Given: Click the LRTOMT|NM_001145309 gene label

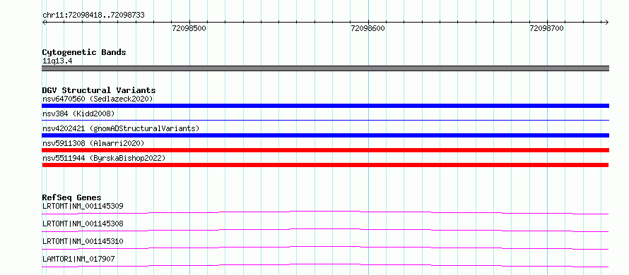Looking at the screenshot, I should 83,206.
